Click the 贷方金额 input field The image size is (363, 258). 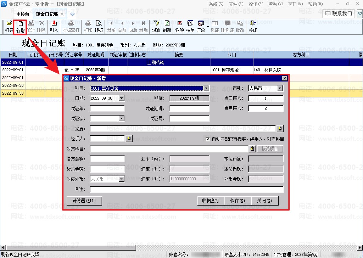(x=107, y=169)
